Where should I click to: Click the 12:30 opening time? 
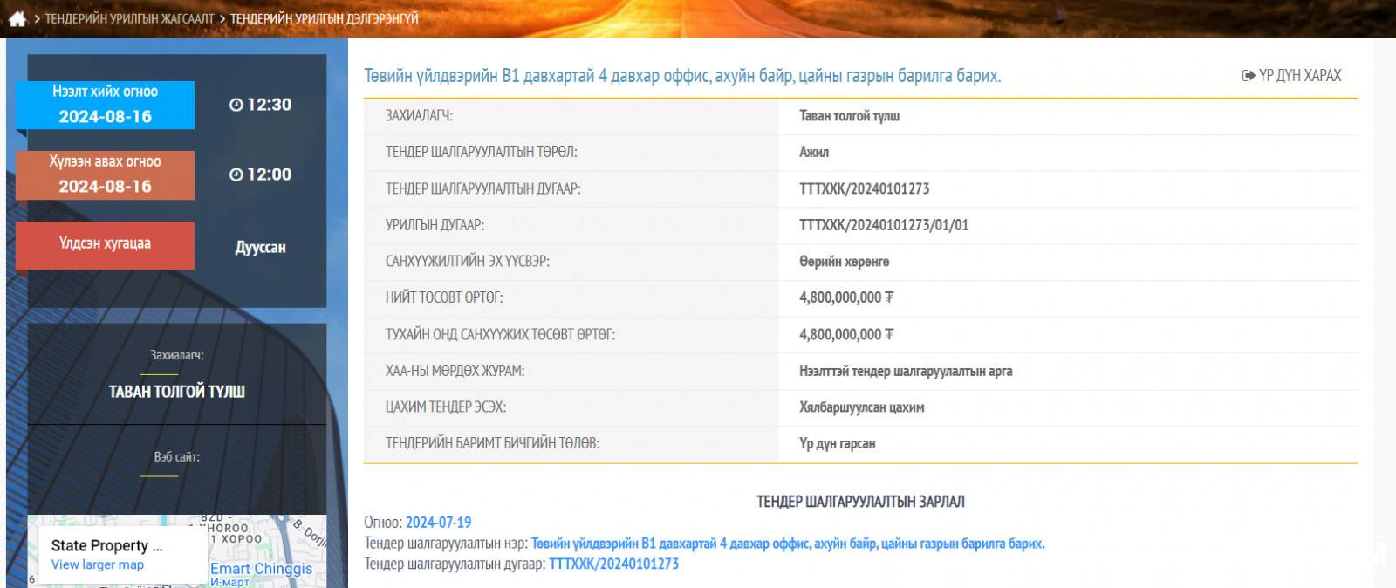pos(269,105)
